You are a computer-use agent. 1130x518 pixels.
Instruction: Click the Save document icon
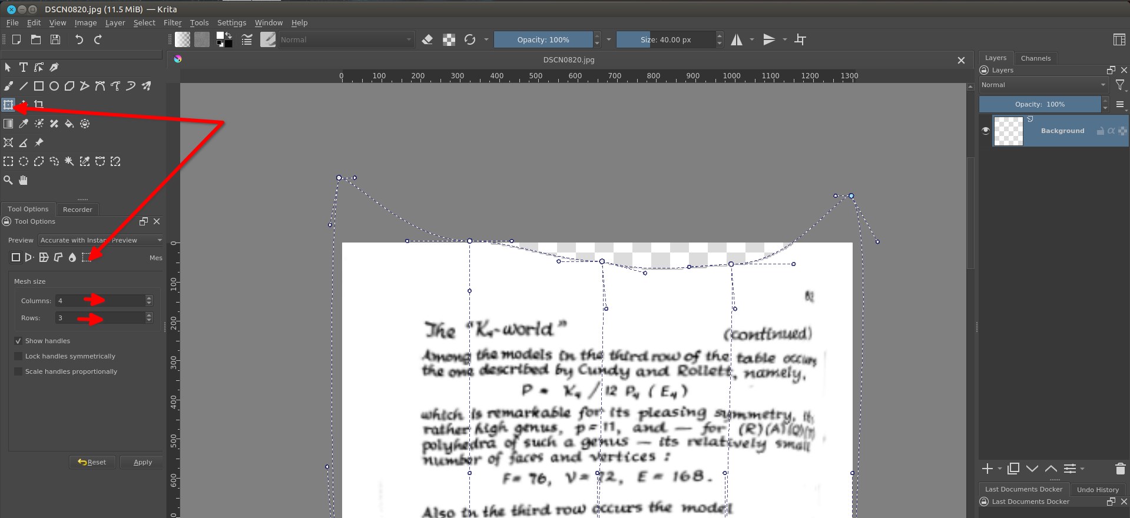pos(55,39)
